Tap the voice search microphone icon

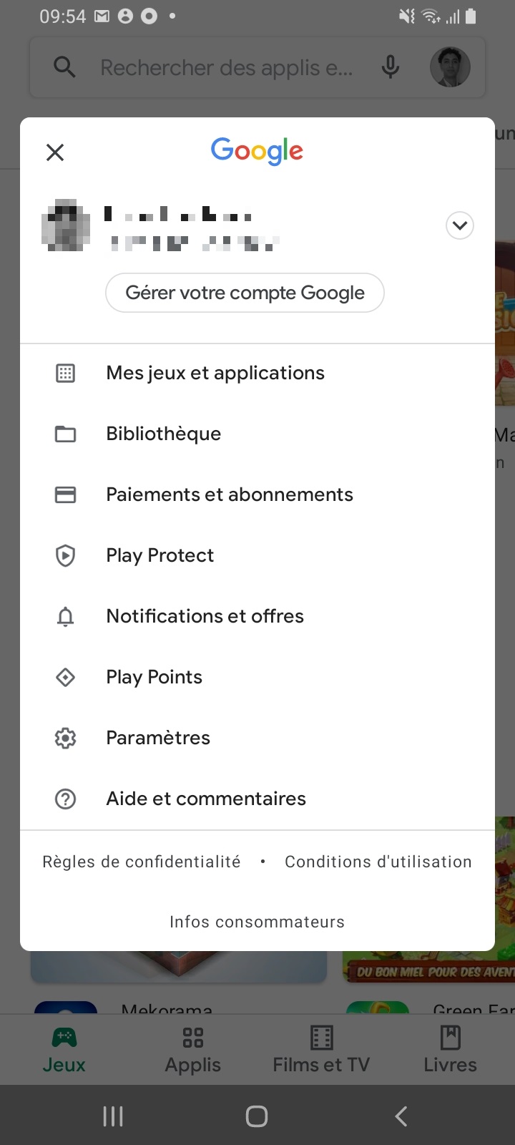[x=391, y=68]
